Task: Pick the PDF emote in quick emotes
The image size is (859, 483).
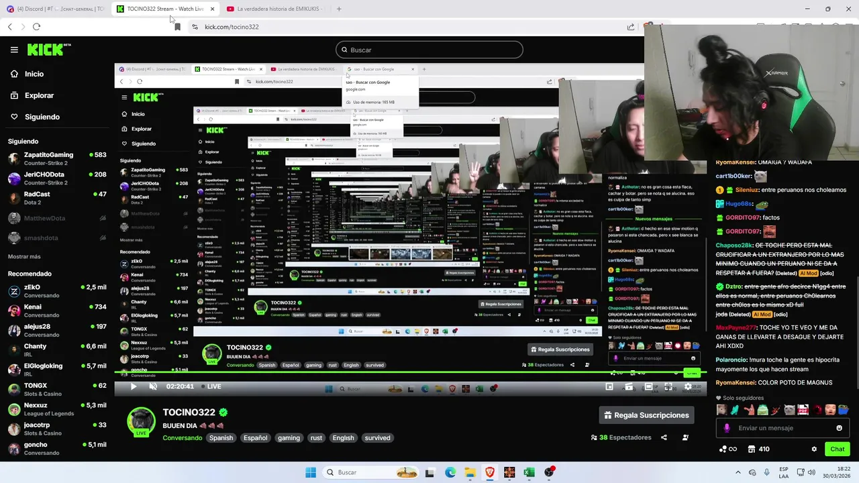Action: click(x=803, y=409)
